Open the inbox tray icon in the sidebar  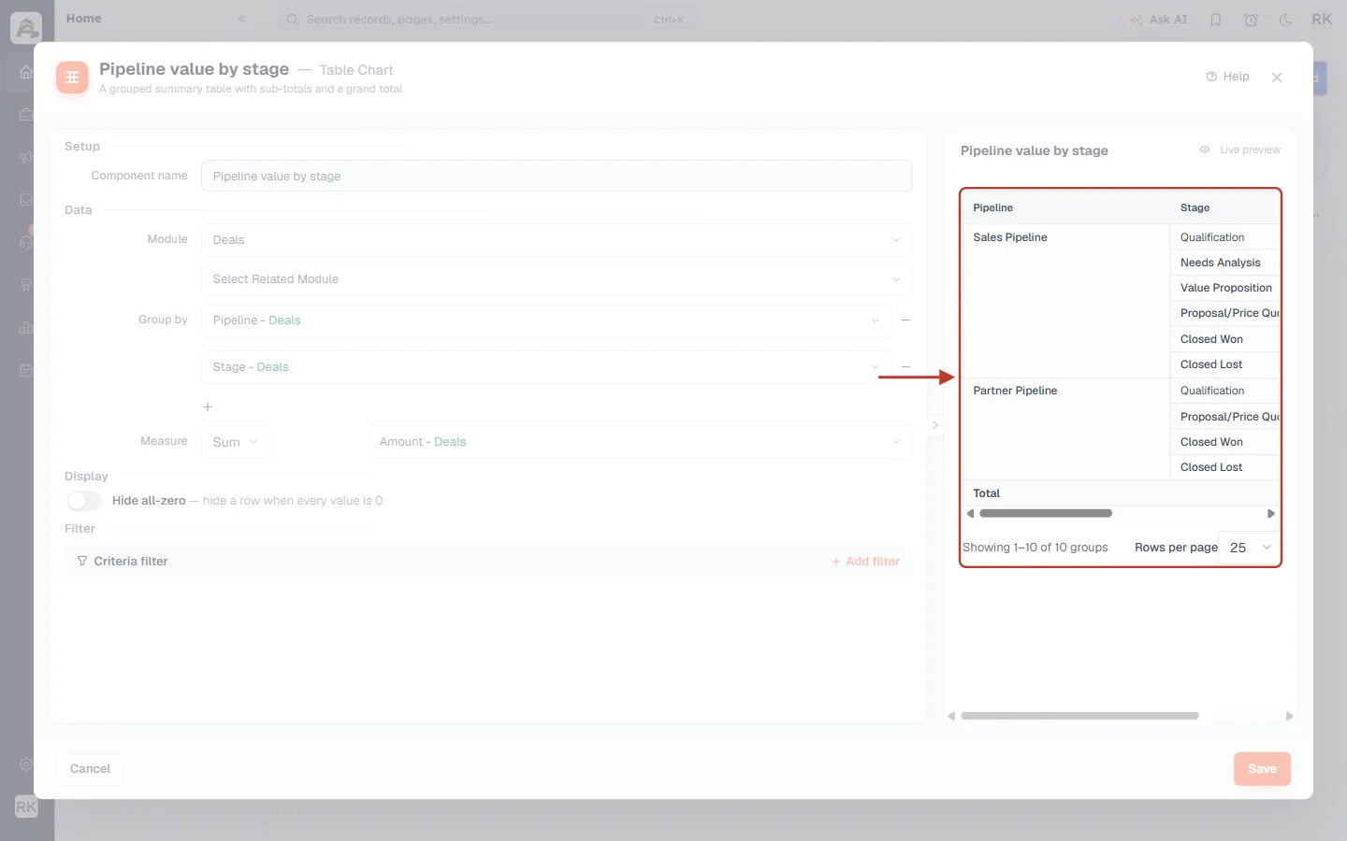tap(26, 199)
